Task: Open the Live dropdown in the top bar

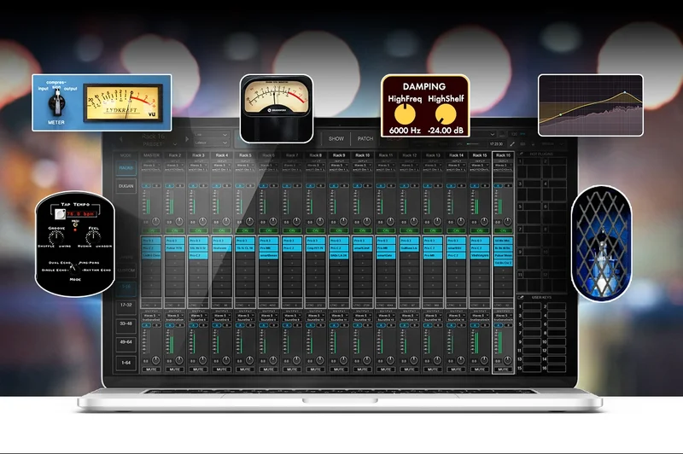Action: [x=211, y=135]
